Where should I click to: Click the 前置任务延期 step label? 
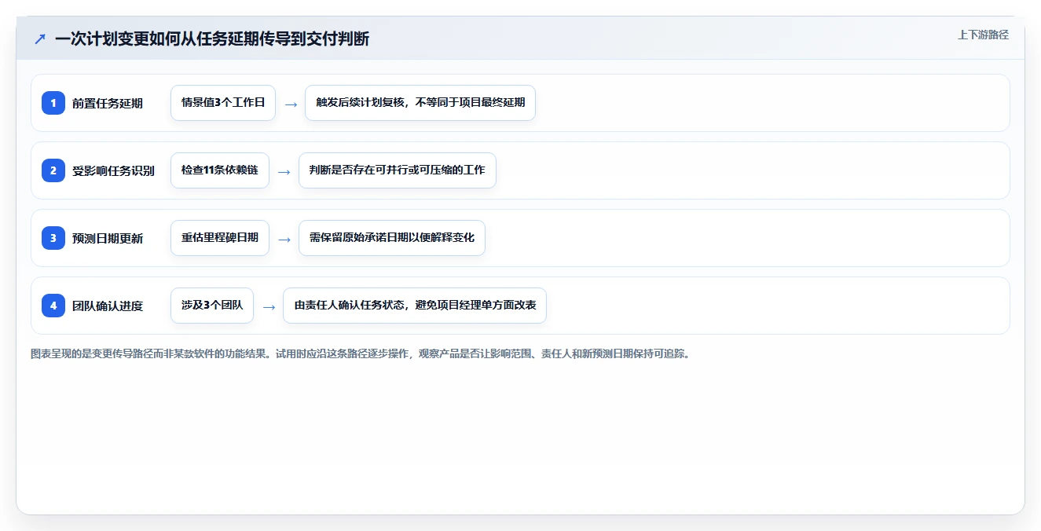click(108, 103)
